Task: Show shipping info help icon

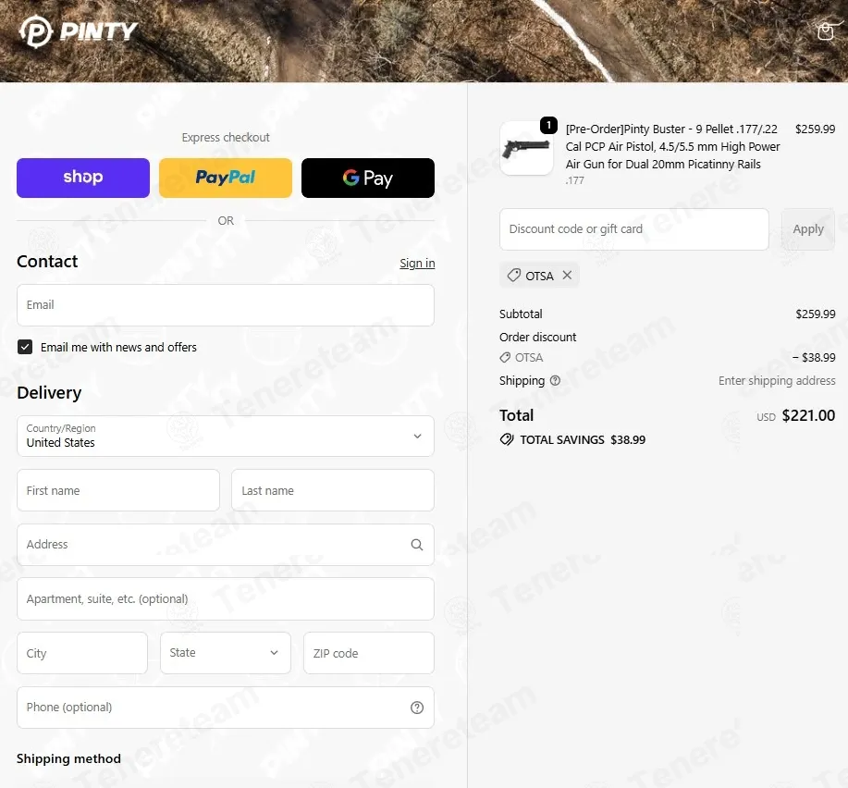Action: pos(555,381)
